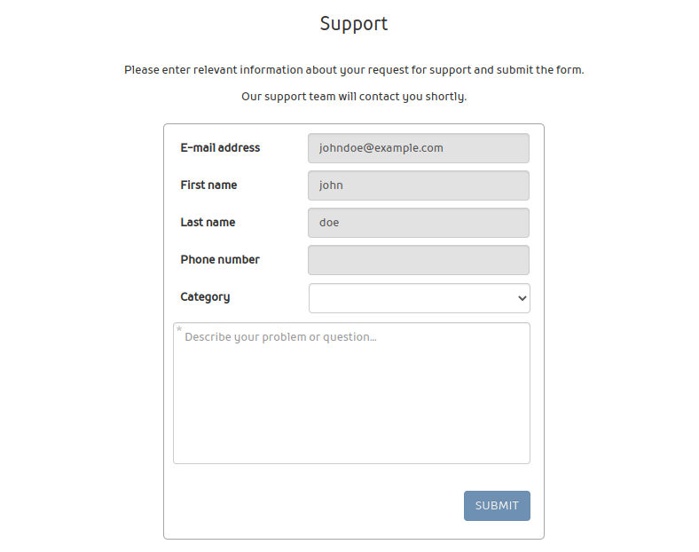The image size is (699, 552).
Task: Click the Support page heading
Action: point(354,24)
